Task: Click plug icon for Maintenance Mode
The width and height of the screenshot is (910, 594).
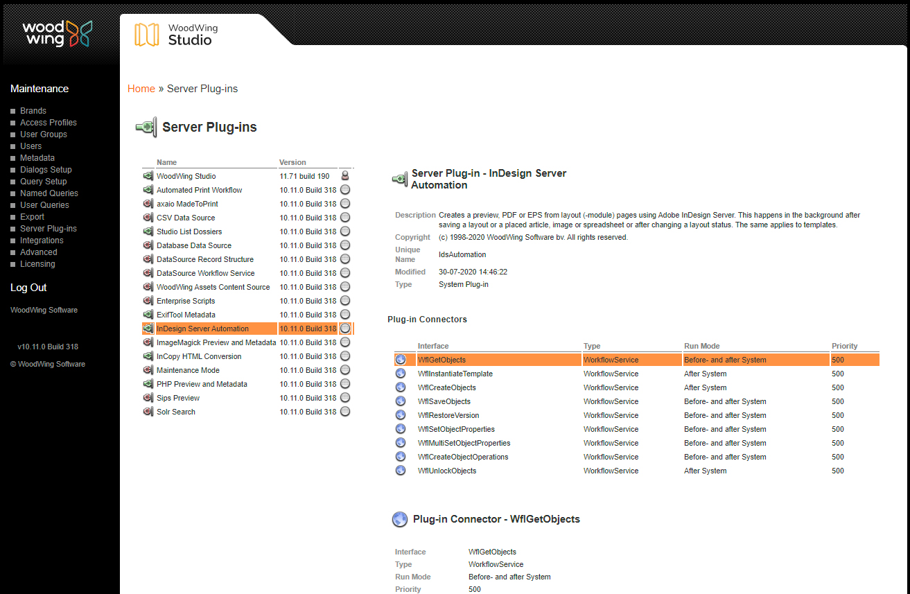Action: click(x=148, y=370)
